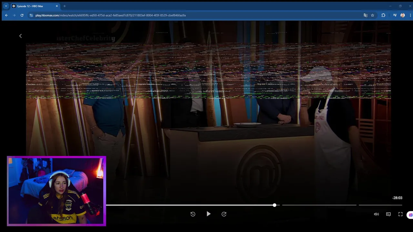Open the translate page icon
Screen dimensions: 413x232
coord(366,15)
